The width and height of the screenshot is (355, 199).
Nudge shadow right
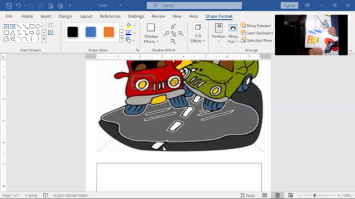point(181,34)
